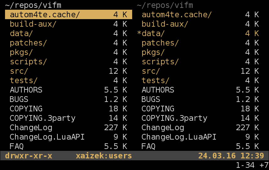
Task: Select tests/ folder in right pane
Action: [x=200, y=80]
